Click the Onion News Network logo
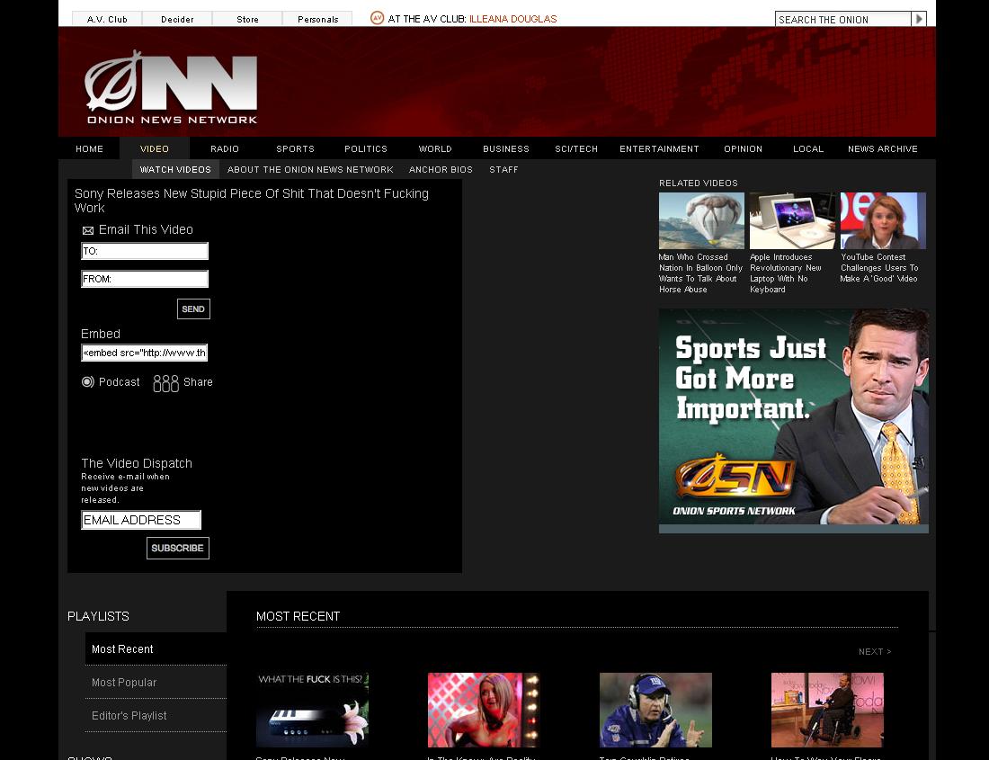 tap(171, 87)
